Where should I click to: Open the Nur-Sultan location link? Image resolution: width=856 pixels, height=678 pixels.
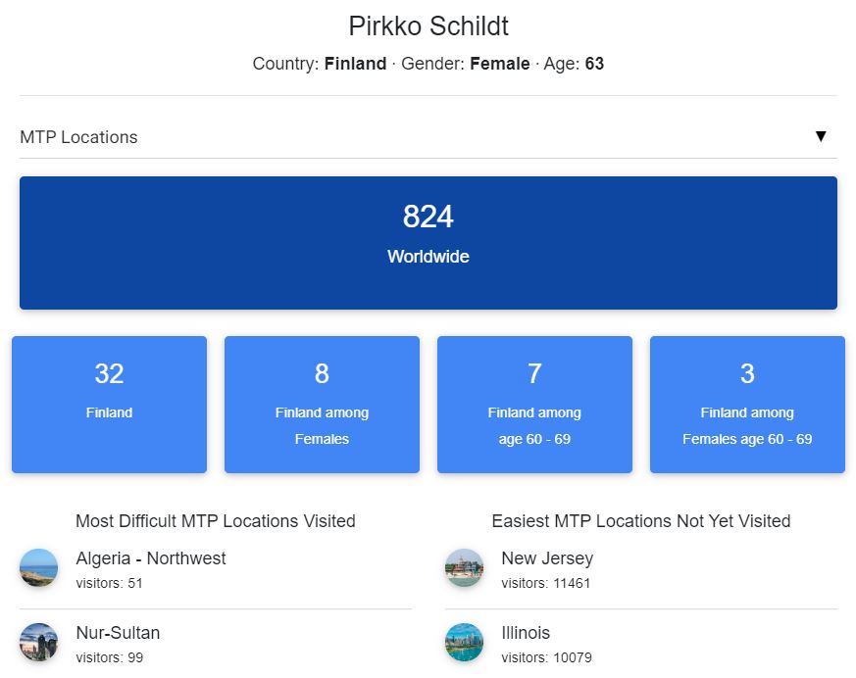pos(118,633)
